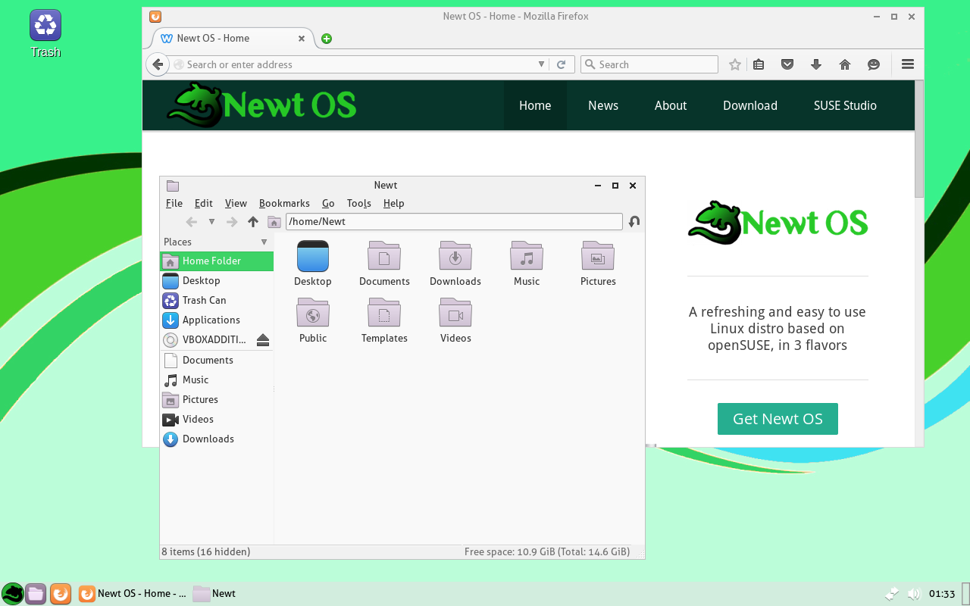
Task: Open Firefox Hello chat icon
Action: point(874,64)
